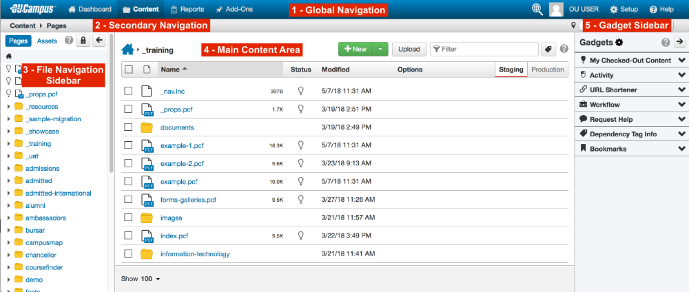
Task: Open the Reports menu
Action: (187, 10)
